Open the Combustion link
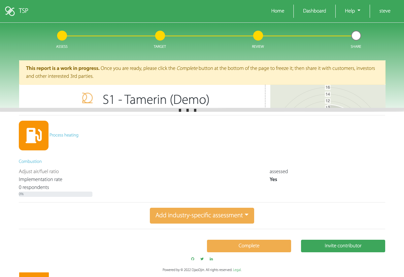Viewport: 404px width, 277px height. (30, 162)
